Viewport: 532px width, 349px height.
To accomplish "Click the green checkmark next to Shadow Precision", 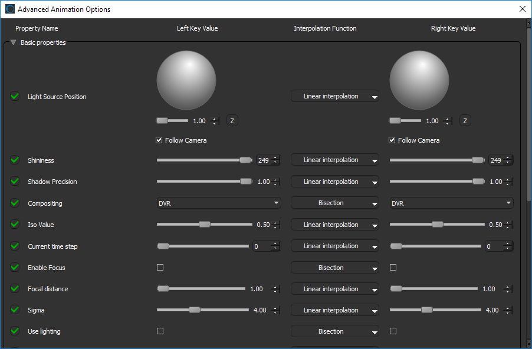I will 15,182.
